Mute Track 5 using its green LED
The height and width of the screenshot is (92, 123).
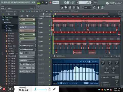pyautogui.click(x=50, y=39)
